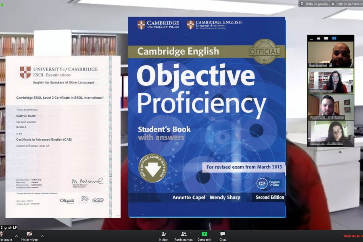Click the Ofqual logo on certificate
The width and height of the screenshot is (363, 242).
click(67, 200)
